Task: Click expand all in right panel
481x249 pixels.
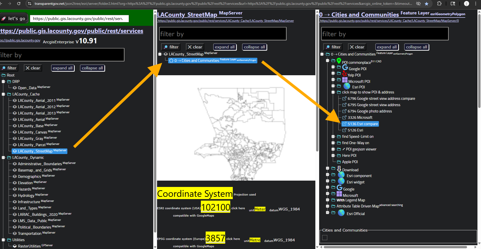Action: [x=387, y=47]
